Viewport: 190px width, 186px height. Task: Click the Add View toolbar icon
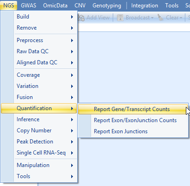coord(81,18)
